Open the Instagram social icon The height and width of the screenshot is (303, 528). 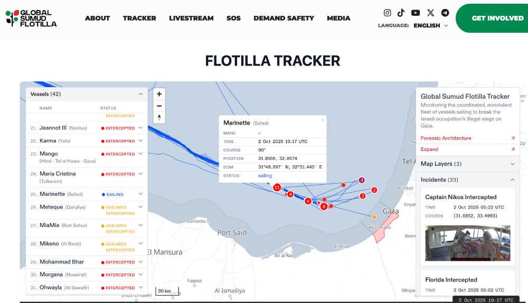coord(387,13)
